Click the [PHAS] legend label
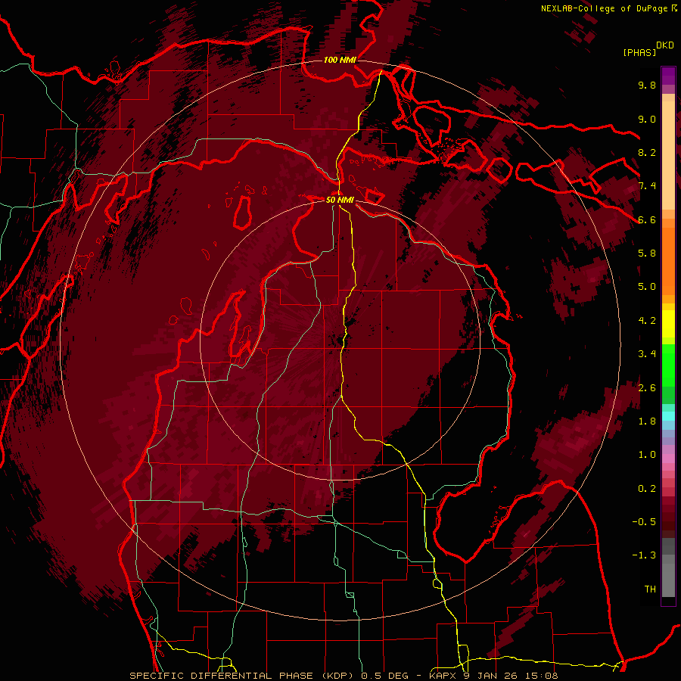 coord(639,52)
